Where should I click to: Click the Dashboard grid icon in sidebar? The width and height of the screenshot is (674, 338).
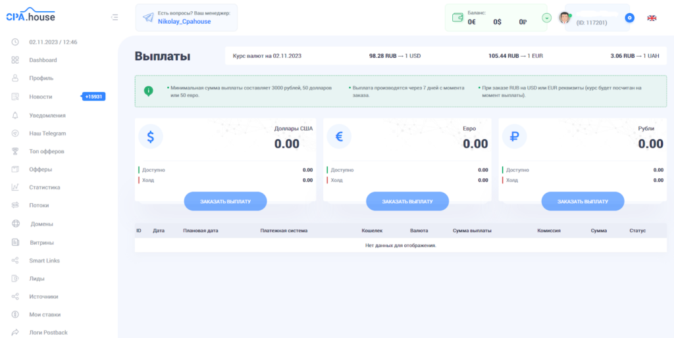15,60
